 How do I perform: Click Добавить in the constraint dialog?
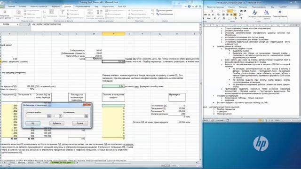[x=56, y=123]
